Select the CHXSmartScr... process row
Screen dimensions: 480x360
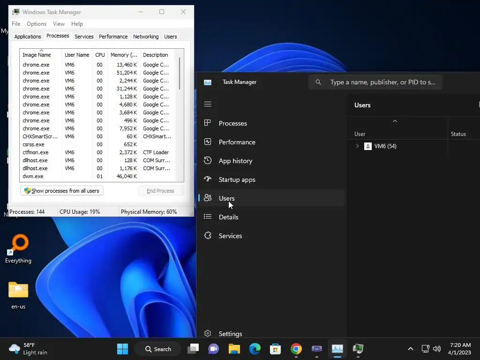(98, 136)
